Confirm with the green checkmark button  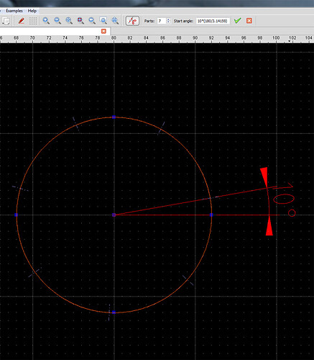tap(238, 21)
